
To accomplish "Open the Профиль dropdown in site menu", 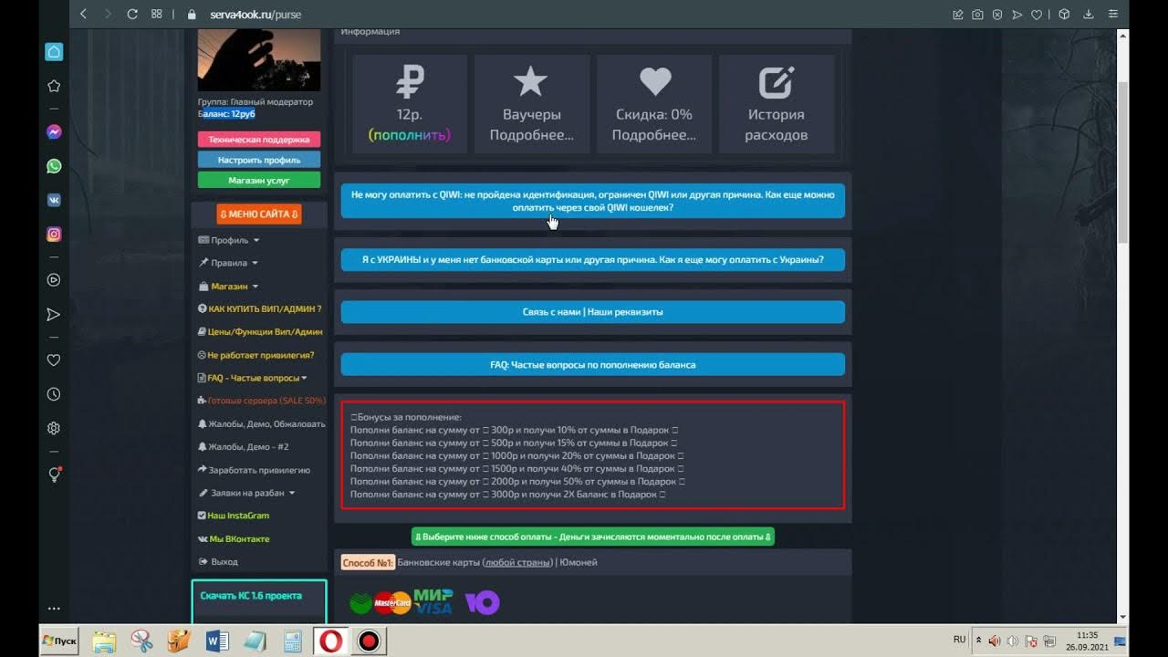I will [x=229, y=240].
